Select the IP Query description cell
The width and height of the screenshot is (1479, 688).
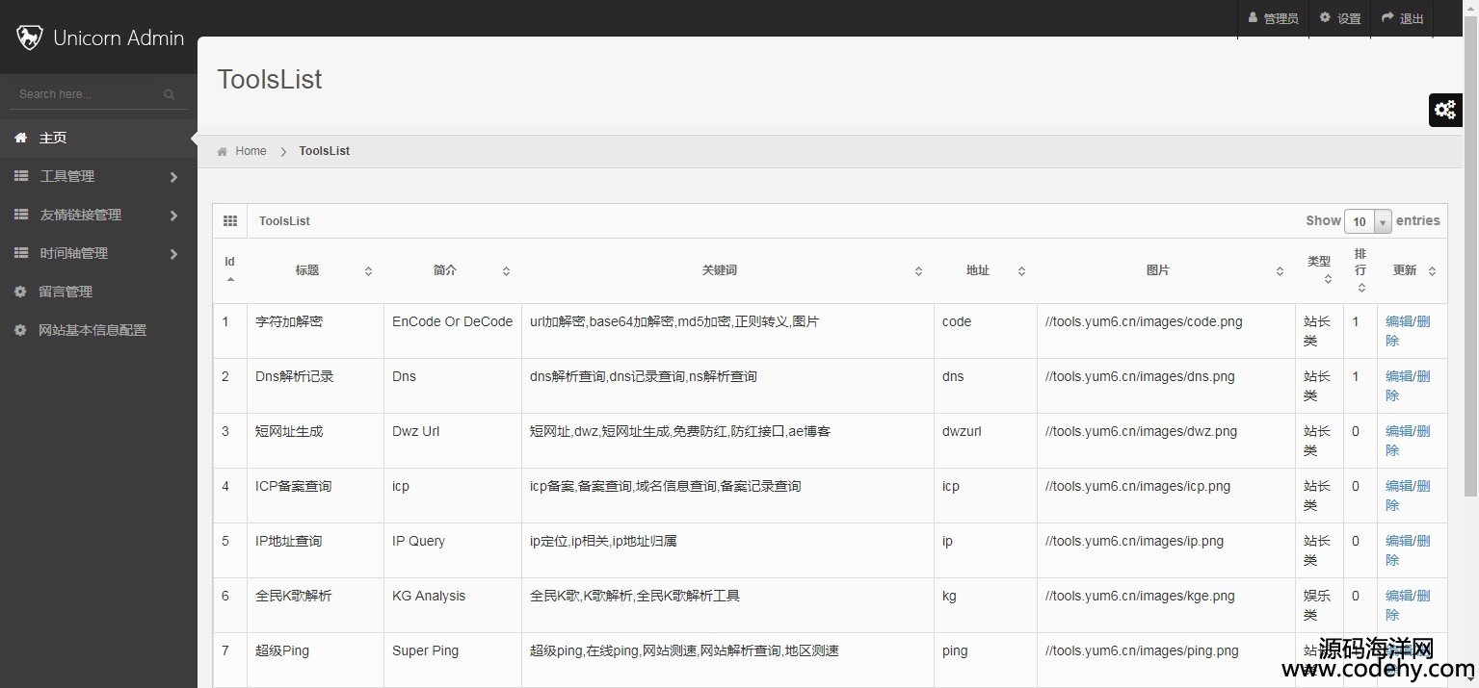click(452, 550)
